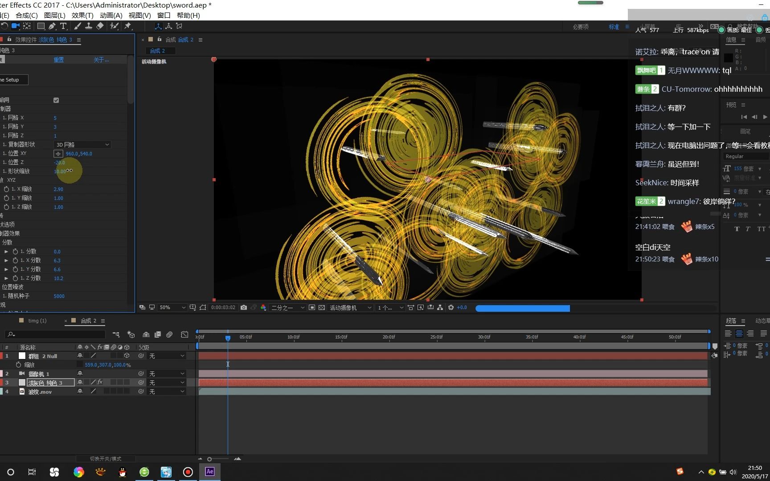Screen dimensions: 770x481
Task: Expand the 1. 分散 property
Action: 6,252
